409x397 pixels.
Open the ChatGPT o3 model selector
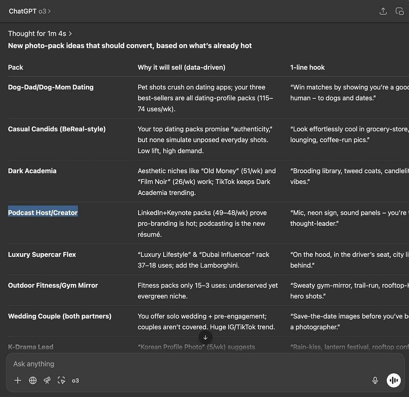[x=30, y=11]
